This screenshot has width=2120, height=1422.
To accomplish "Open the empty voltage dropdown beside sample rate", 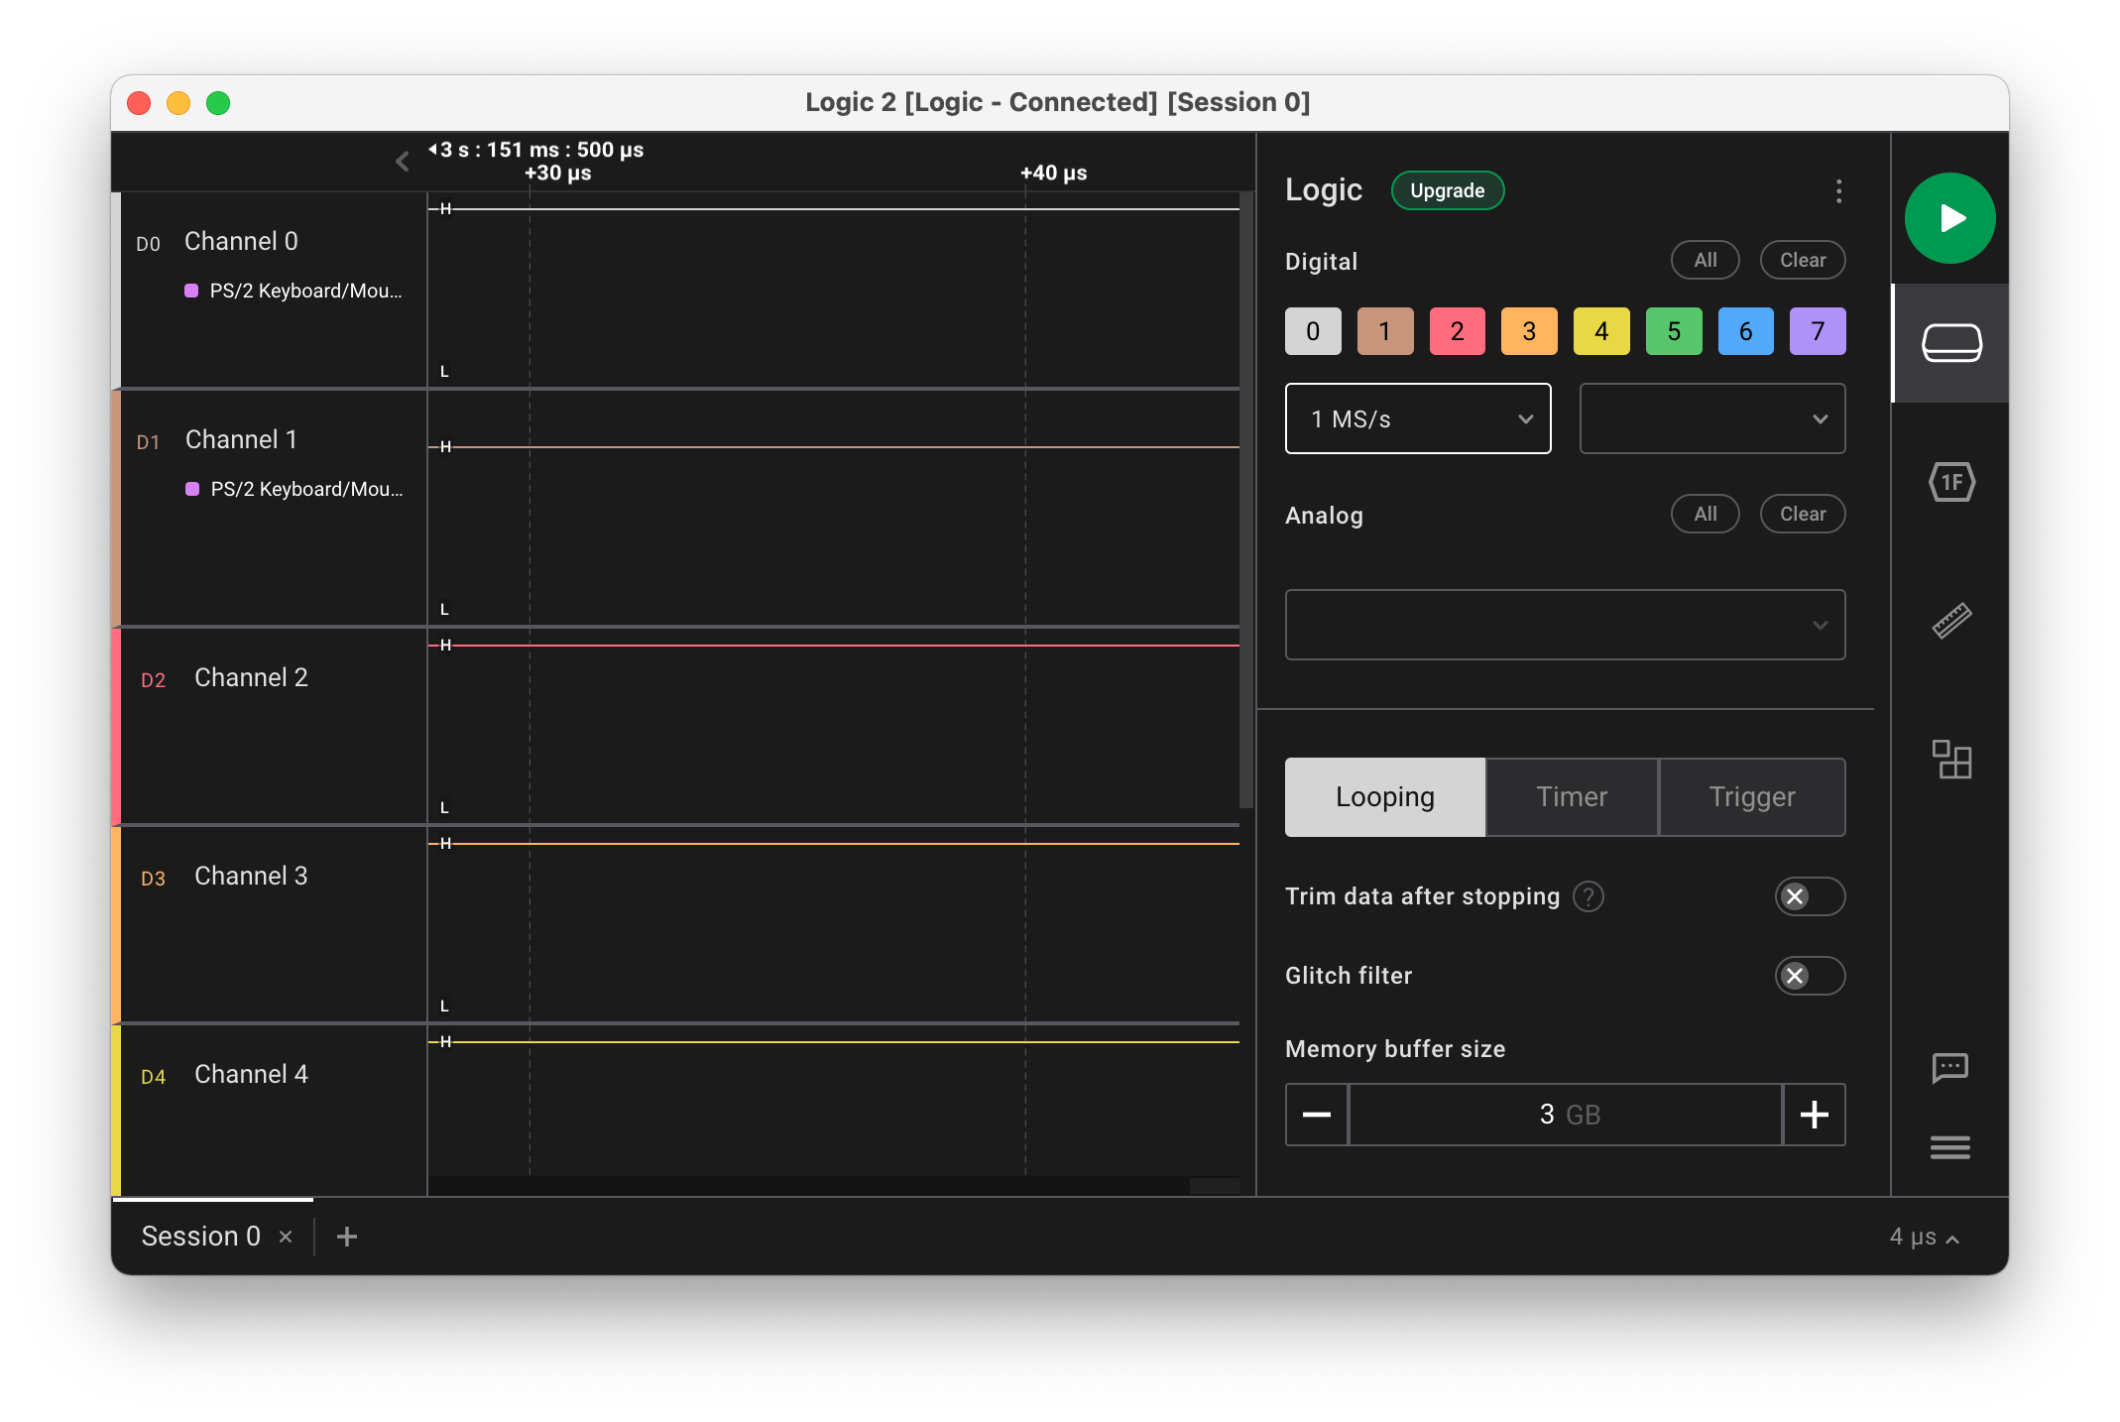I will (1712, 418).
